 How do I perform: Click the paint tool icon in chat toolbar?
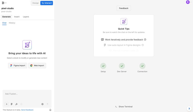pos(16,104)
